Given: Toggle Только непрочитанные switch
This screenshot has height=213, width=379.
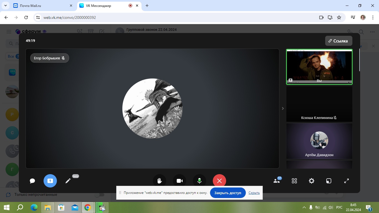Looking at the screenshot, I should click(x=99, y=195).
